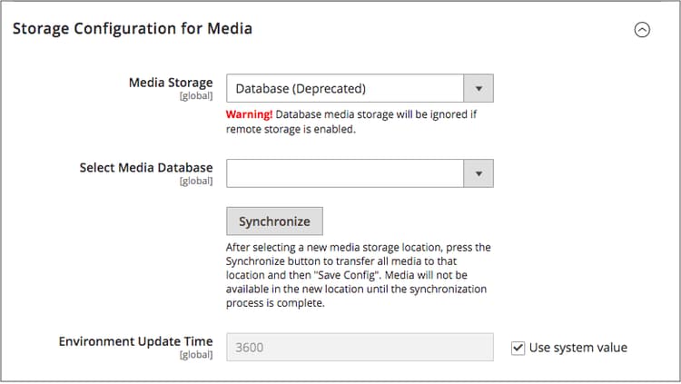This screenshot has height=384, width=681.
Task: Click the Database (Deprecated) selected value text
Action: click(301, 88)
